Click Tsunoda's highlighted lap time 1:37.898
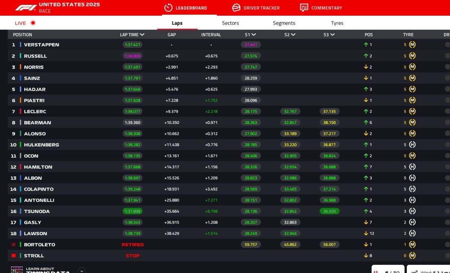Image resolution: width=450 pixels, height=273 pixels. point(132,211)
